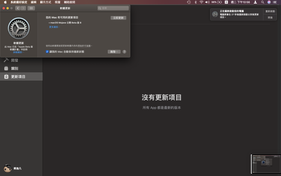Open the 系統偏好設定 menu
This screenshot has width=281, height=176.
pyautogui.click(x=19, y=2)
